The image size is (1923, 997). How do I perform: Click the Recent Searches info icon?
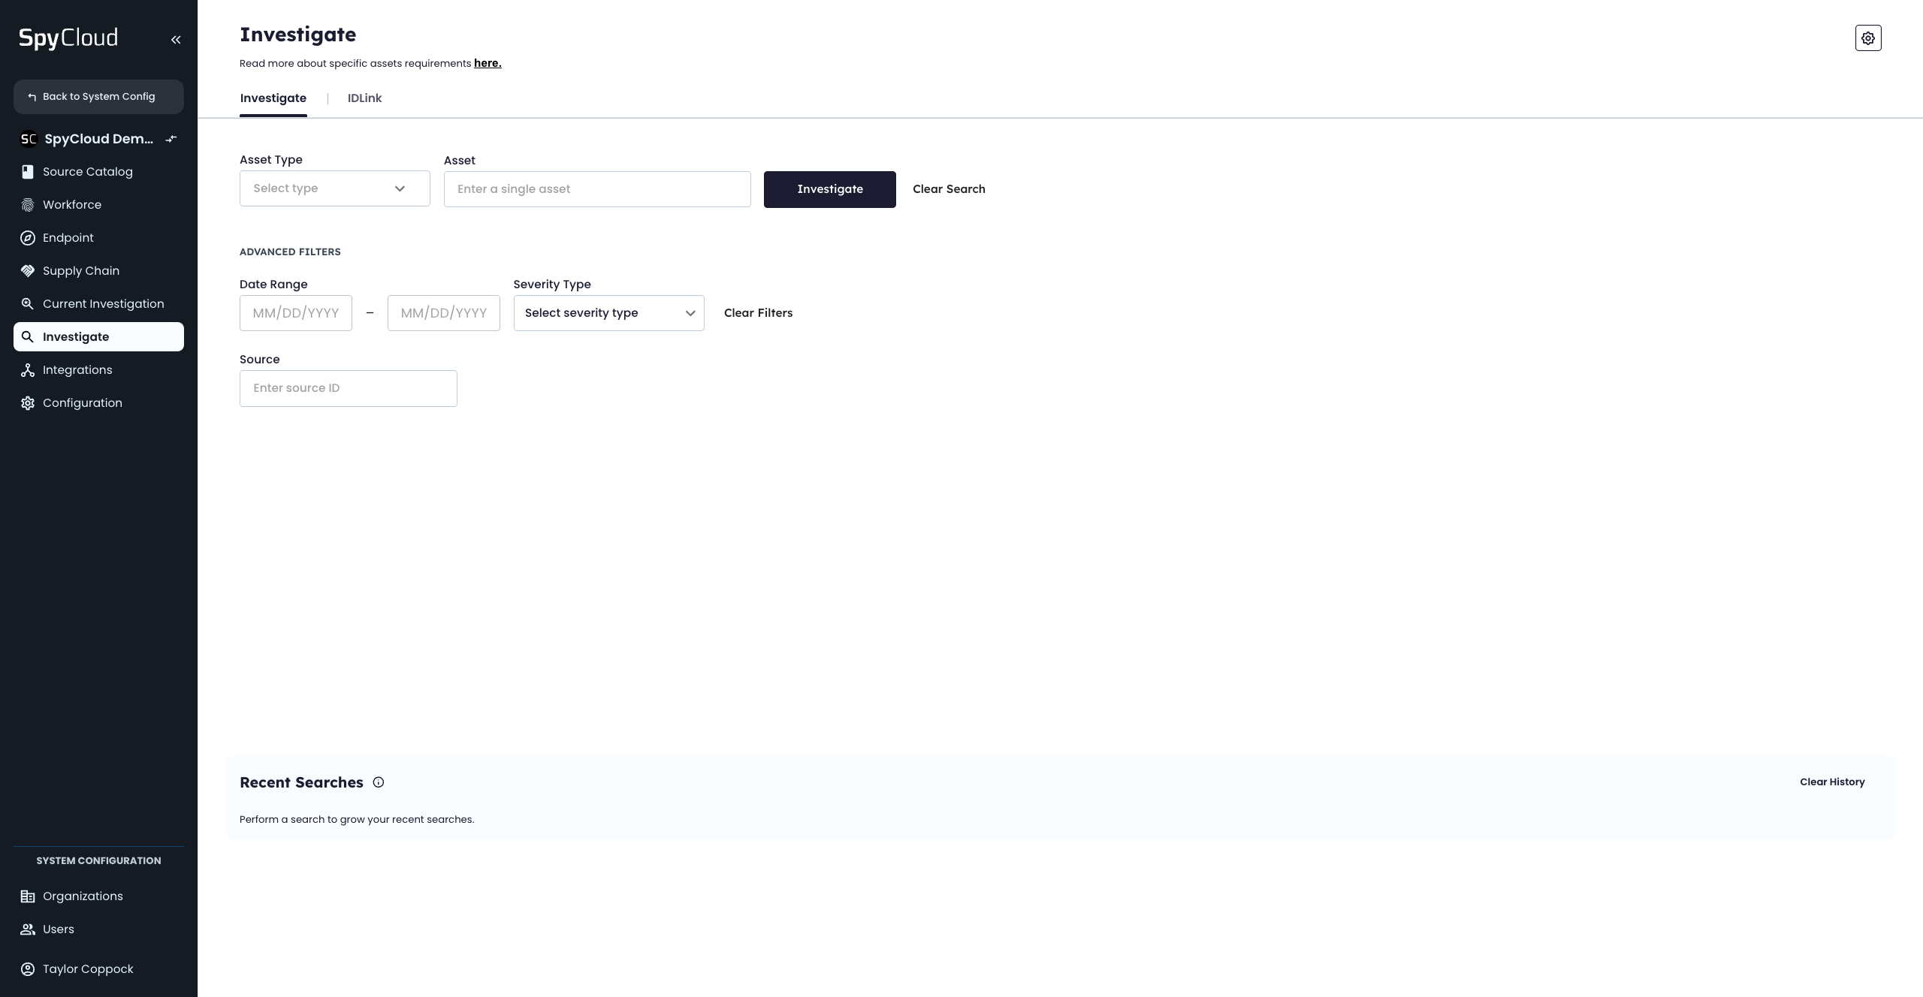click(379, 782)
